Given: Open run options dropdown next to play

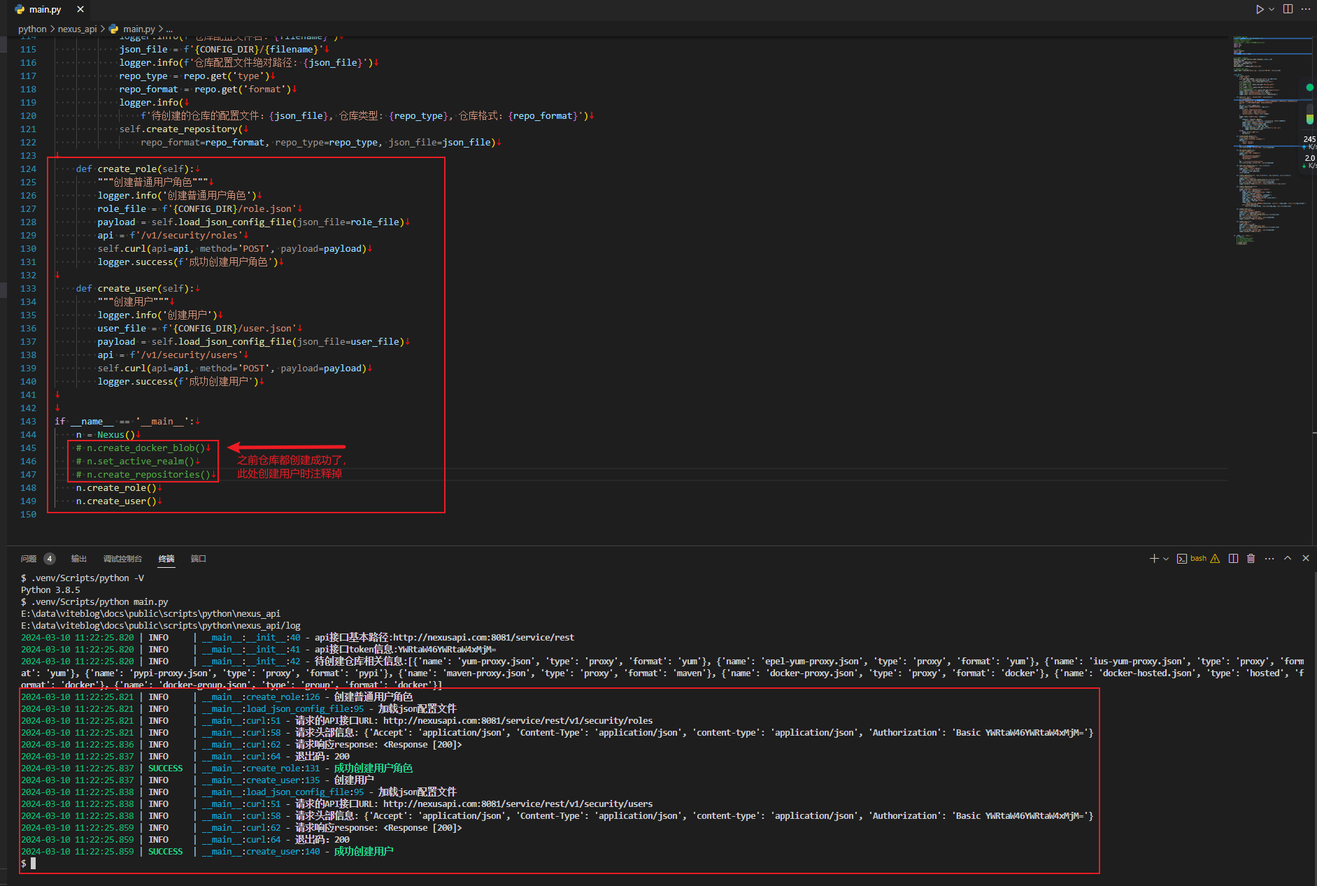Looking at the screenshot, I should pyautogui.click(x=1271, y=9).
